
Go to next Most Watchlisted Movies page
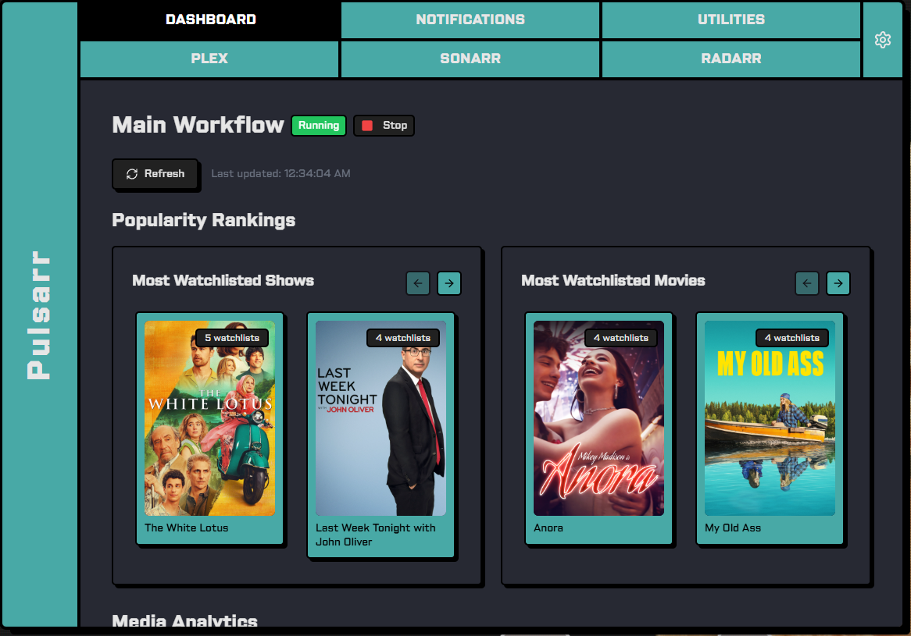coord(838,283)
